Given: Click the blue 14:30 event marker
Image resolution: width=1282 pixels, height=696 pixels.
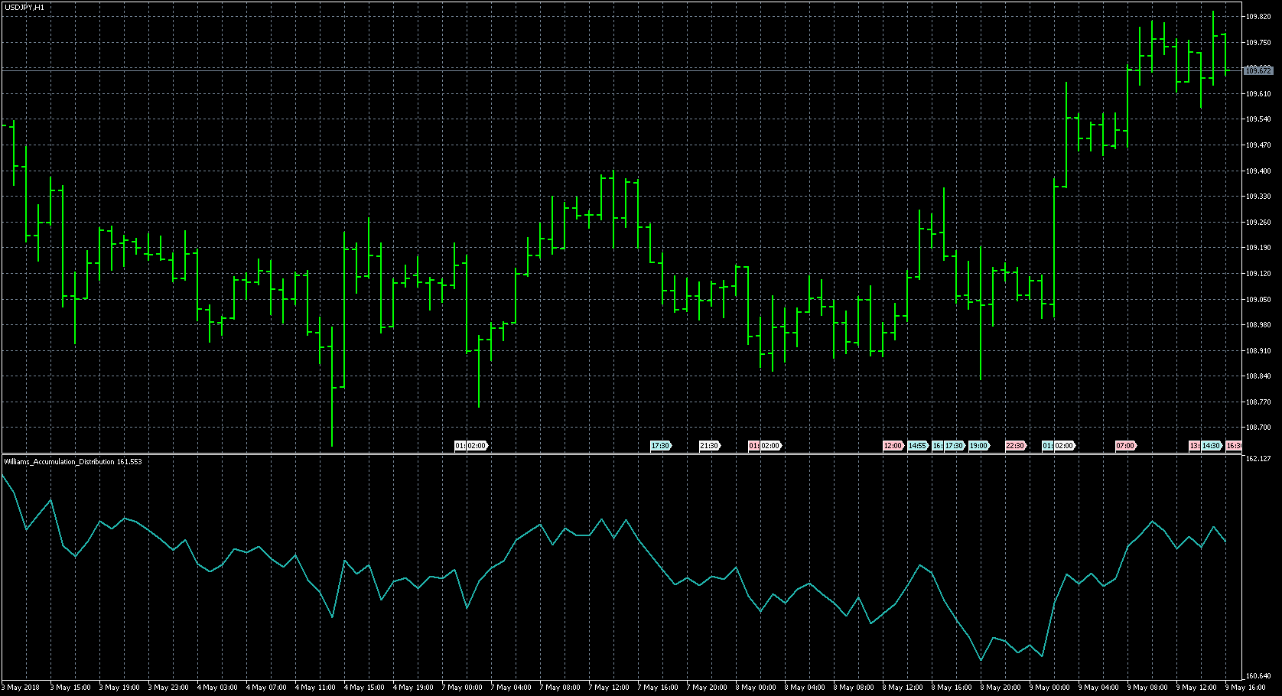Looking at the screenshot, I should point(1211,446).
